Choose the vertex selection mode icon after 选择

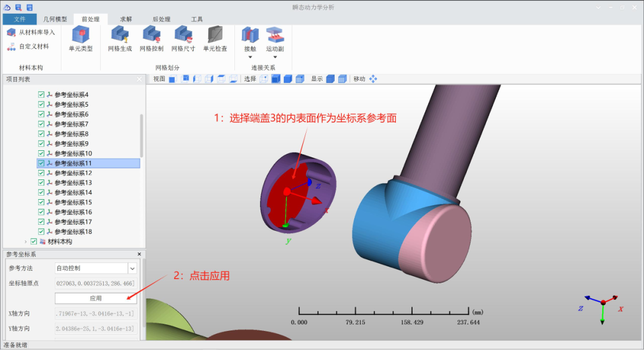[264, 79]
